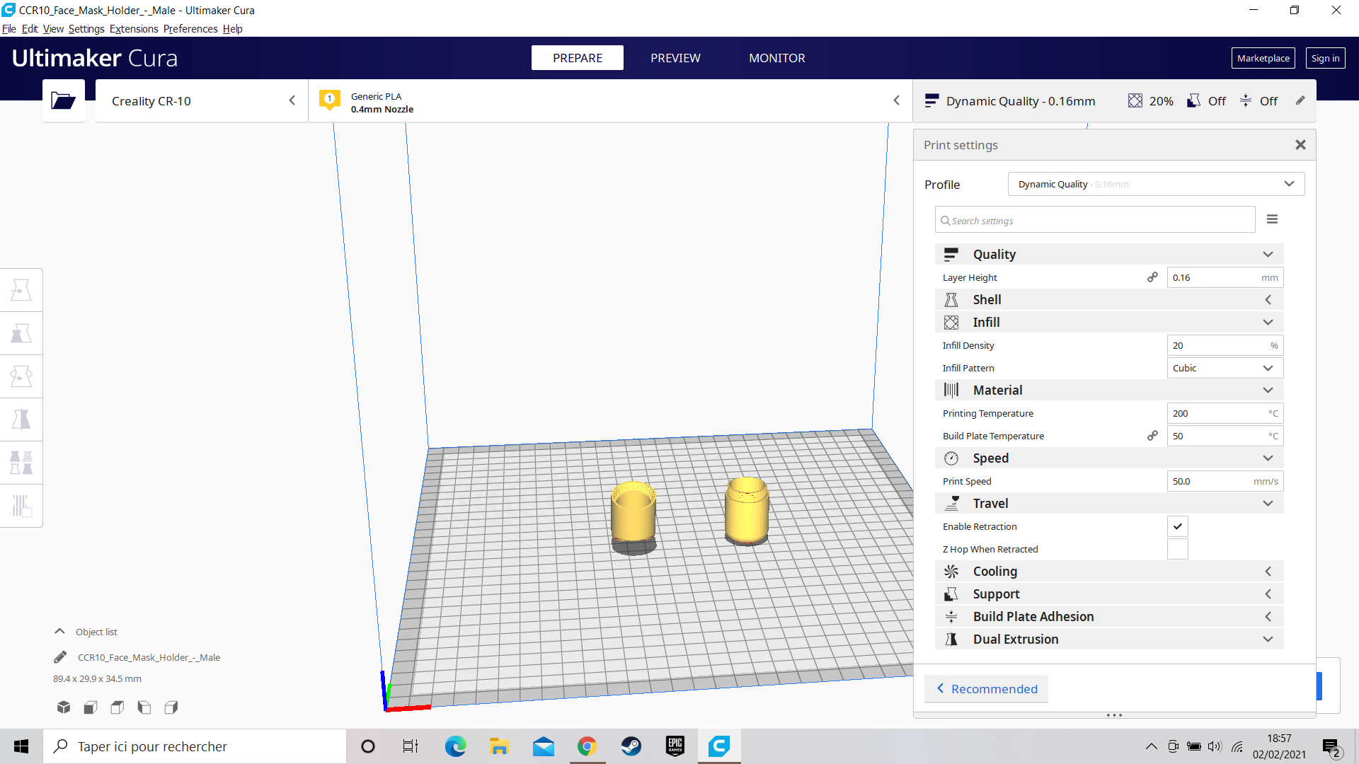This screenshot has height=764, width=1359.
Task: Collapse the Speed section
Action: [x=1109, y=458]
